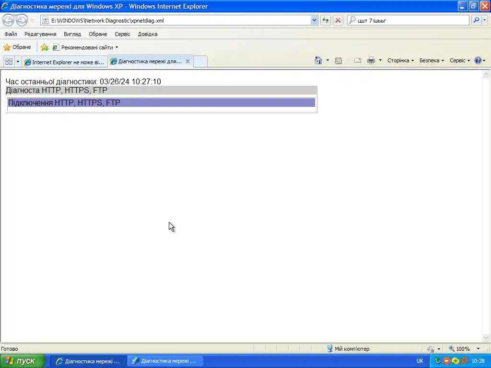The height and width of the screenshot is (368, 491).
Task: Change zoom level via 100% button
Action: click(x=460, y=349)
